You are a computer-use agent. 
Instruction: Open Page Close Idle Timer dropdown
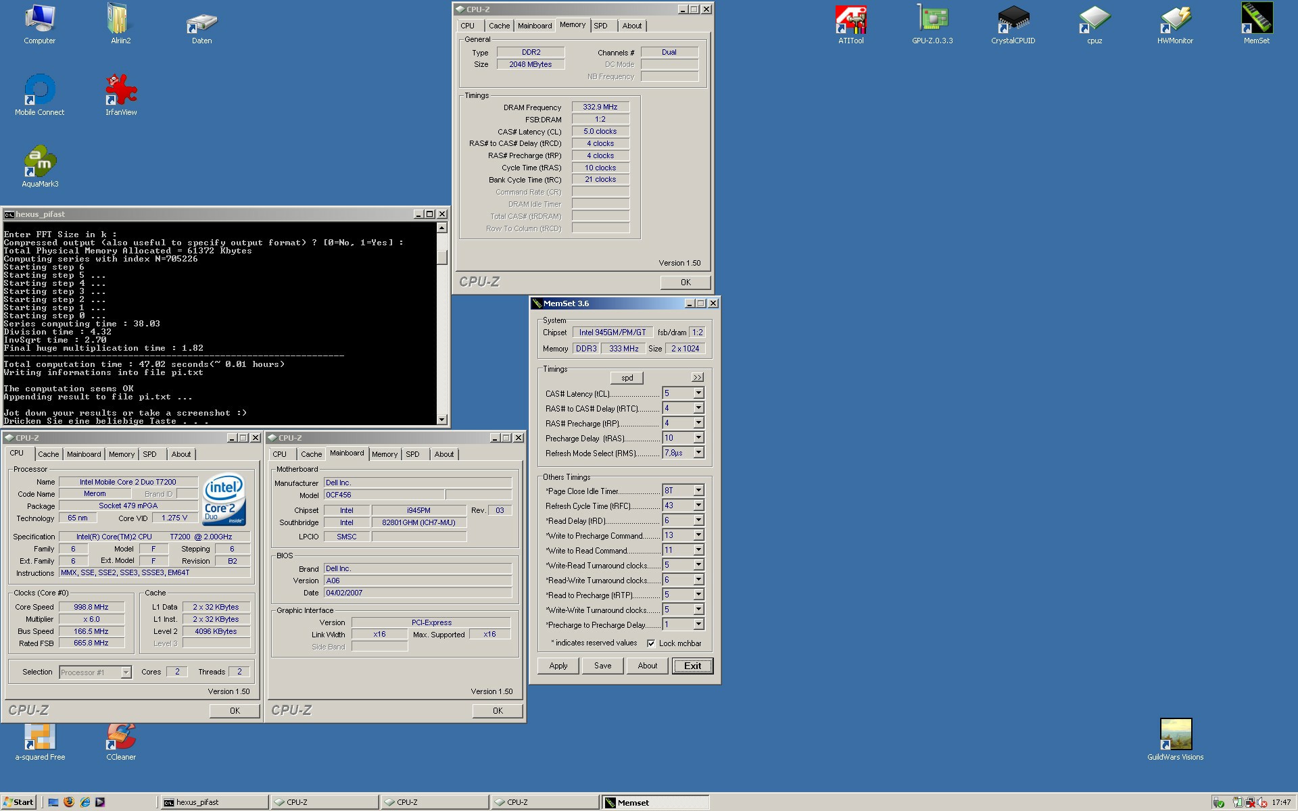pyautogui.click(x=698, y=491)
